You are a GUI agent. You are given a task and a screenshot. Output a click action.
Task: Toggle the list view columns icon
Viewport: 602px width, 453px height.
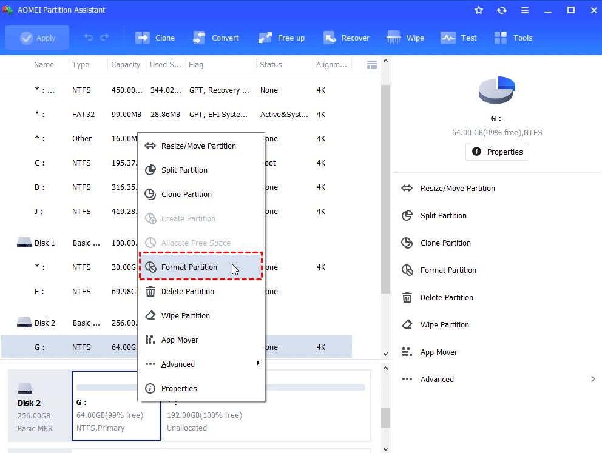371,64
